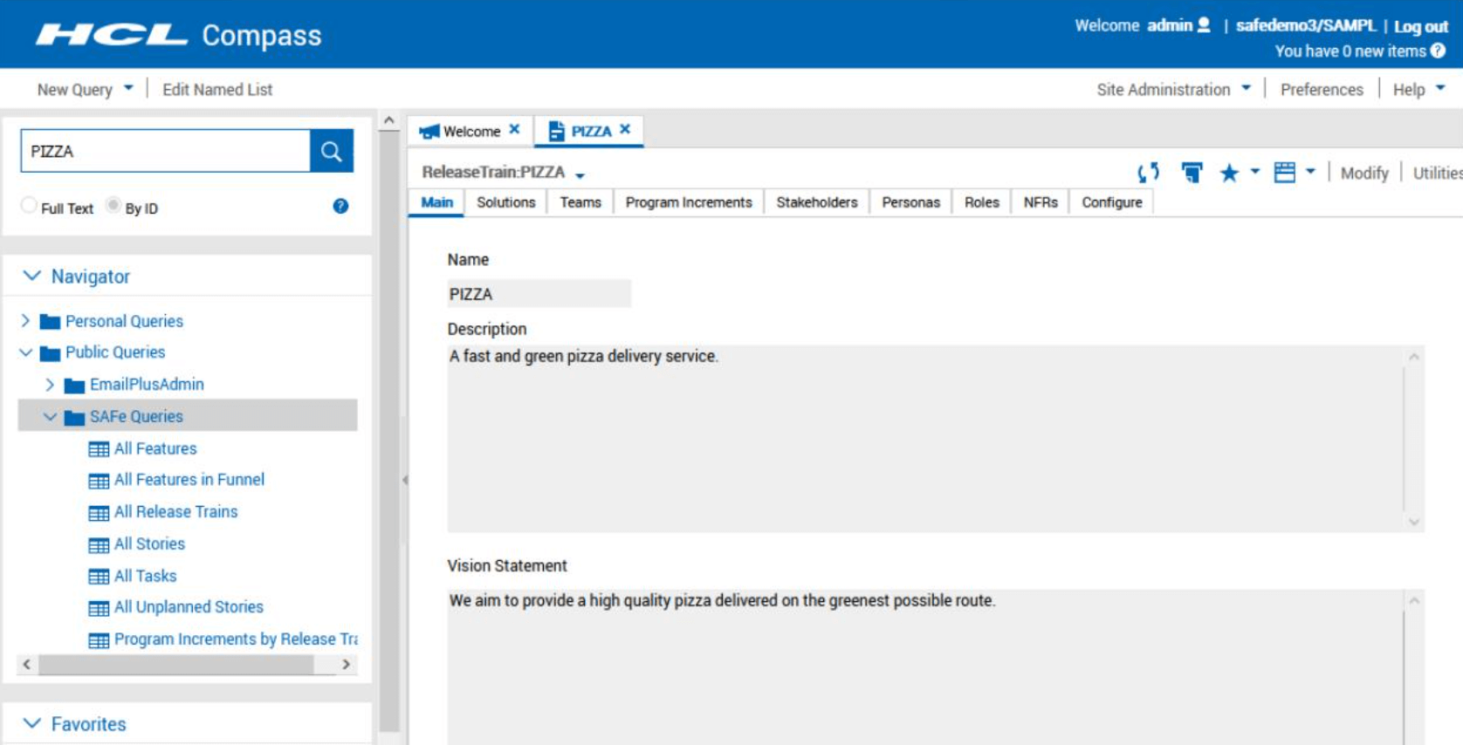Screen dimensions: 1463x745
Task: Open the Stakeholders tab
Action: click(x=817, y=202)
